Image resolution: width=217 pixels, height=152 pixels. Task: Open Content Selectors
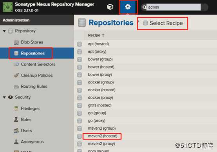tap(38, 64)
